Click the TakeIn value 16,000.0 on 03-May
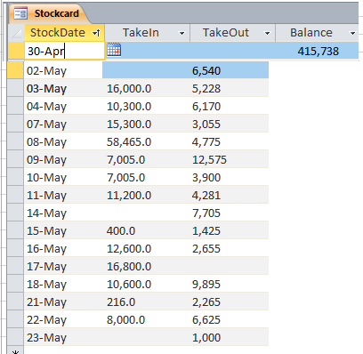The image size is (363, 354). point(129,89)
